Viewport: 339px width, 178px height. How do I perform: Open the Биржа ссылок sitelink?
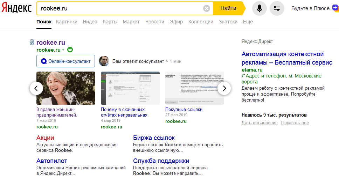point(154,138)
